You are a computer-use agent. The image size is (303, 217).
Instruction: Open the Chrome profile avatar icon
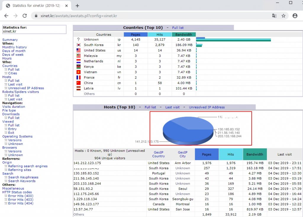point(295,16)
